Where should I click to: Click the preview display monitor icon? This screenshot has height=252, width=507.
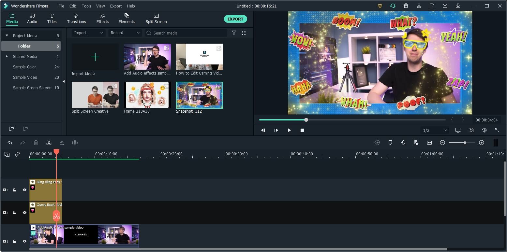458,130
